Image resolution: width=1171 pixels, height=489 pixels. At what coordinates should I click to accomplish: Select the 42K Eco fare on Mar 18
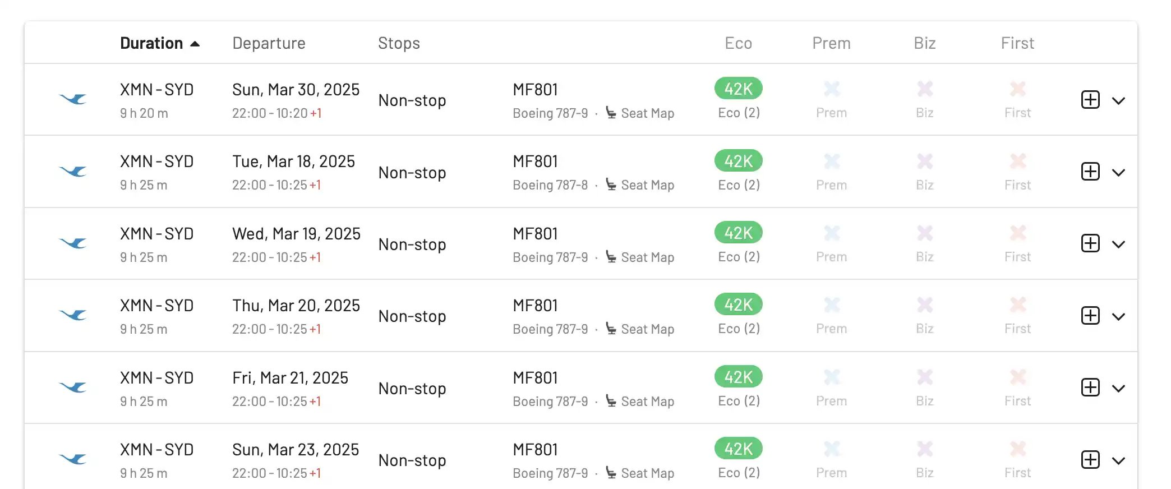coord(739,161)
